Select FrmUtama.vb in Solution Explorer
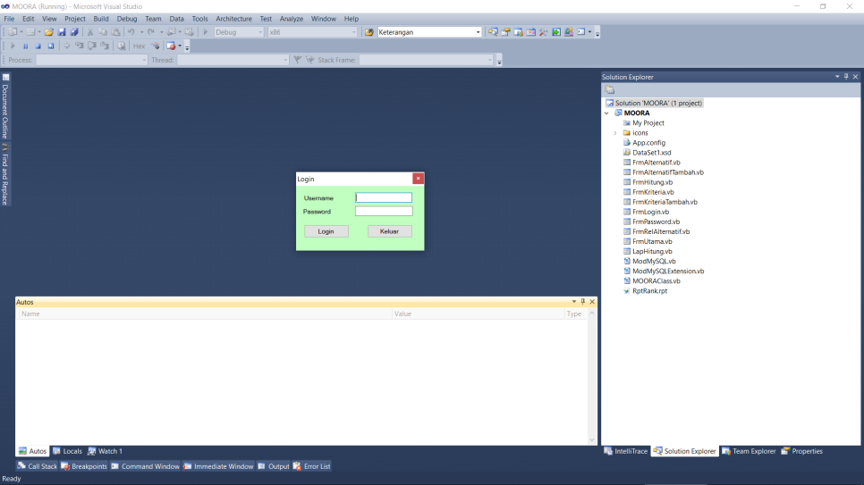 click(x=652, y=241)
